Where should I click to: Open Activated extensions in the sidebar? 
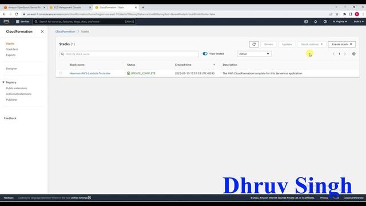click(19, 94)
